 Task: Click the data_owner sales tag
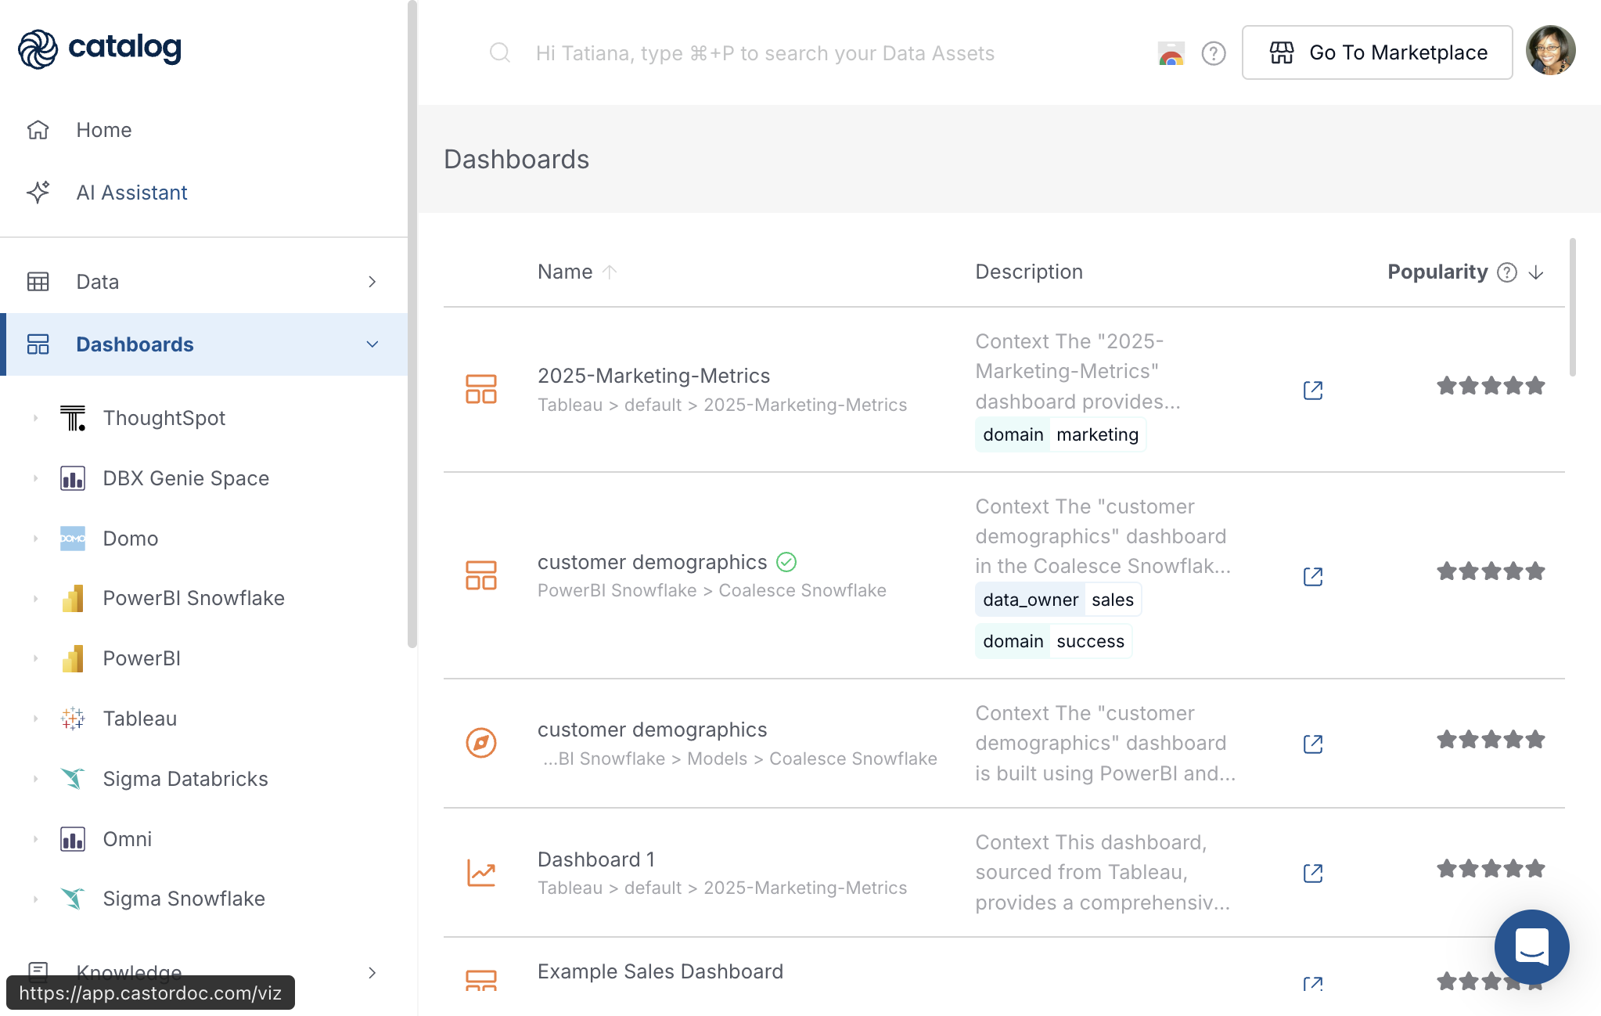(x=1058, y=600)
